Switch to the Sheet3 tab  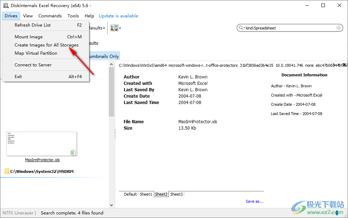[x=176, y=194]
